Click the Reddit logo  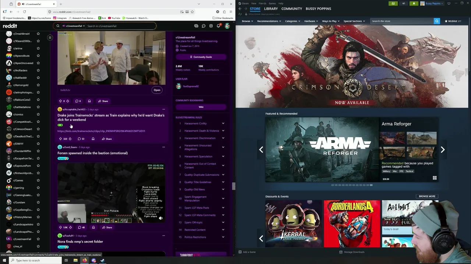click(10, 26)
